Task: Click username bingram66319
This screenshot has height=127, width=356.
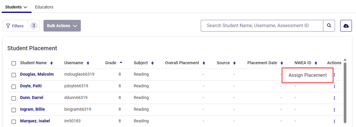Action: 78,109
